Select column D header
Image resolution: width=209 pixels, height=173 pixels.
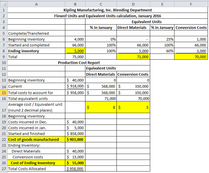pos(133,4)
